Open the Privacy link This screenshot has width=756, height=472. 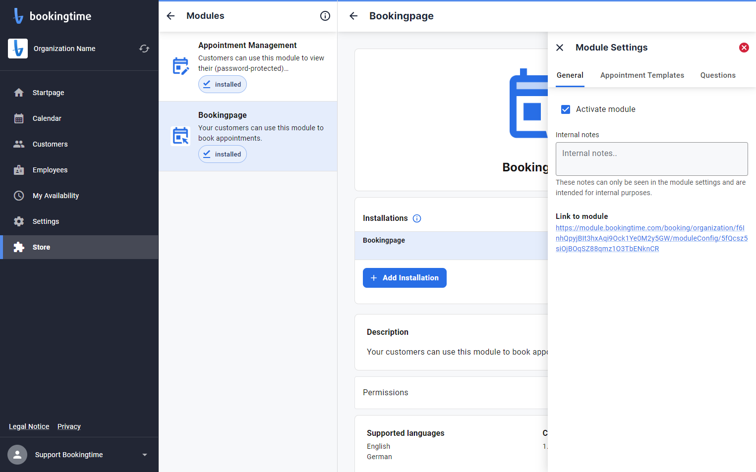point(69,426)
